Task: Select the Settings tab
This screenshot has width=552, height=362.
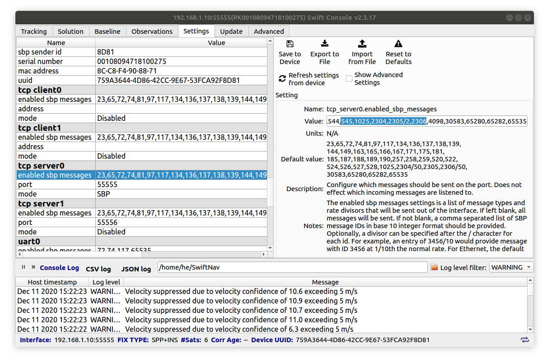Action: coord(196,31)
